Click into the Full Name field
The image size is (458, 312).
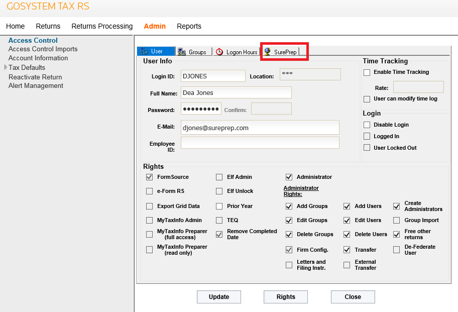click(236, 92)
